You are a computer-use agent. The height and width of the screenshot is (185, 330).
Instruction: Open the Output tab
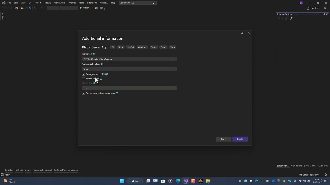[x=28, y=170]
